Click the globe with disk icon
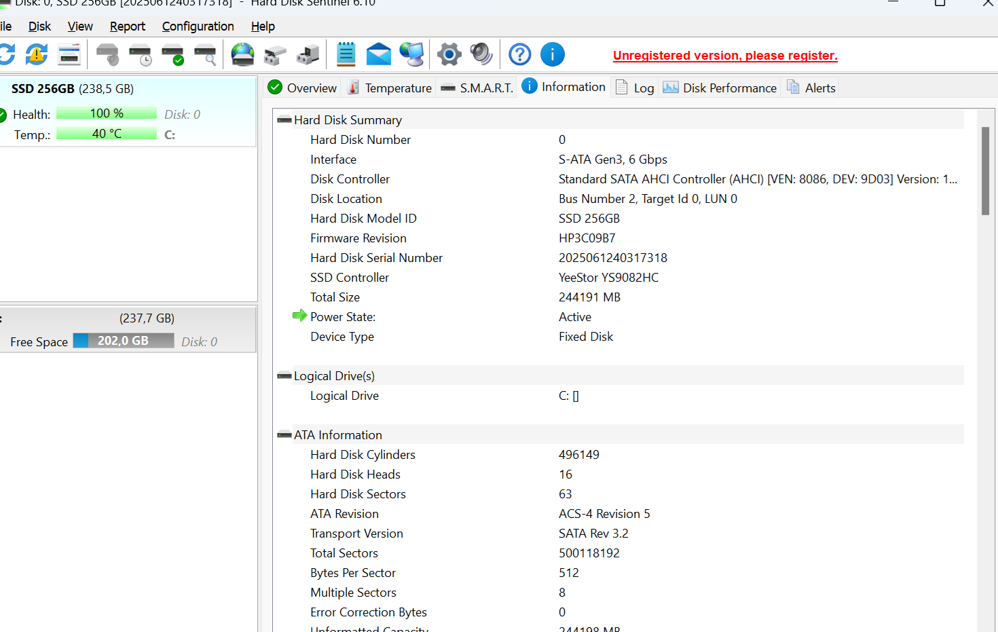The width and height of the screenshot is (998, 632). [x=242, y=55]
